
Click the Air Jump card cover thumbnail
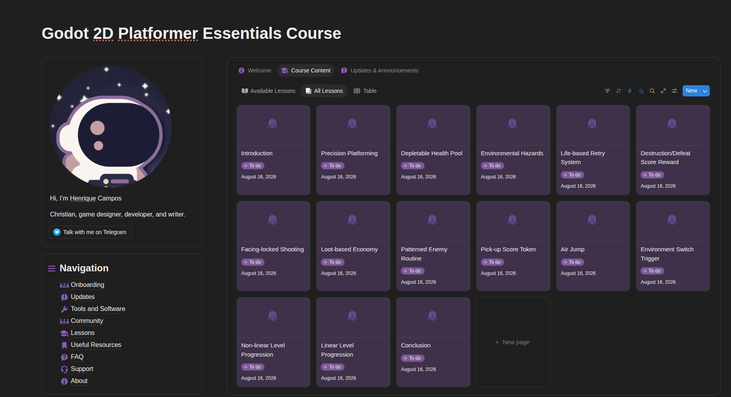coord(593,221)
